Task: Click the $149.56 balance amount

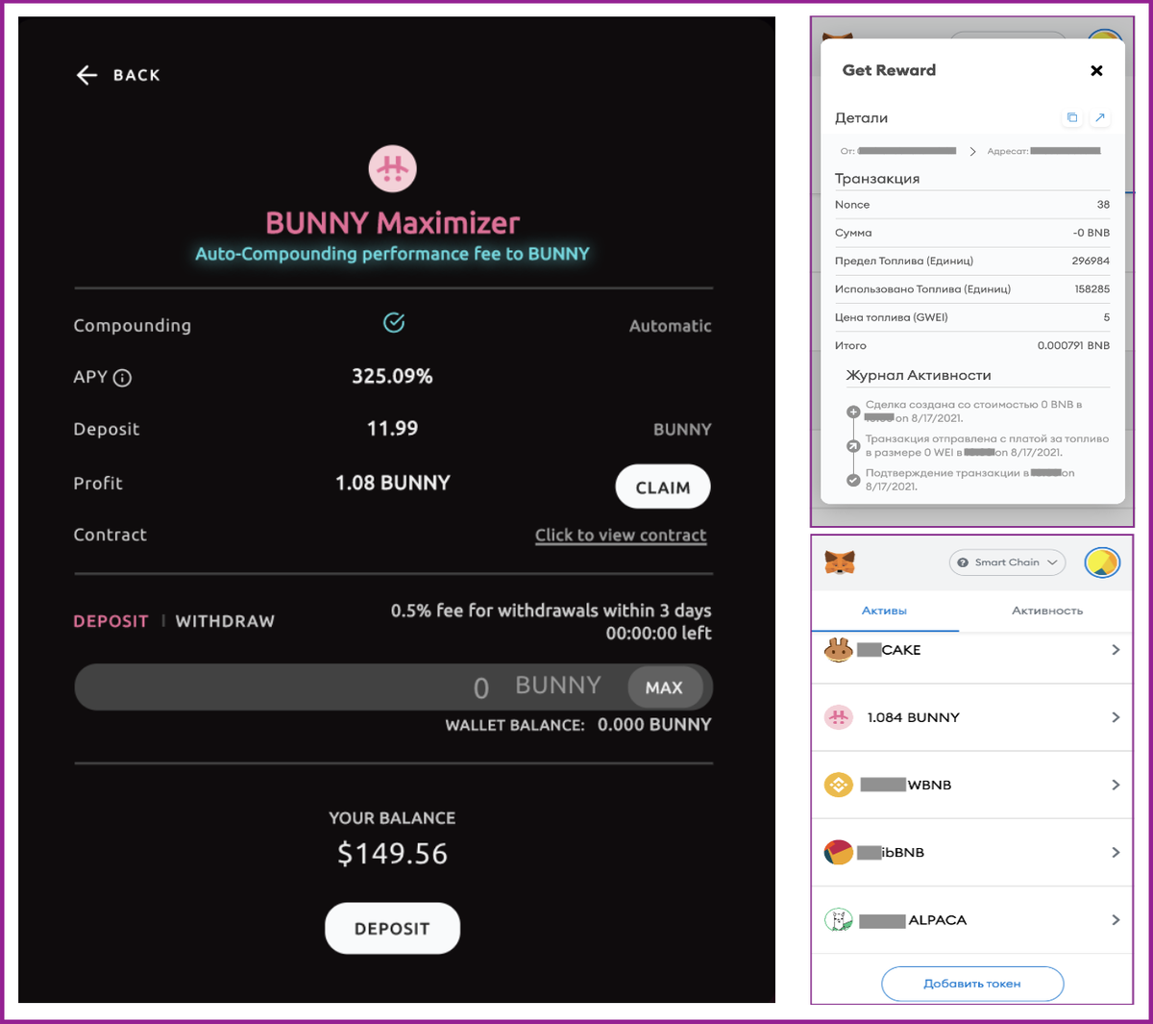Action: pos(392,853)
